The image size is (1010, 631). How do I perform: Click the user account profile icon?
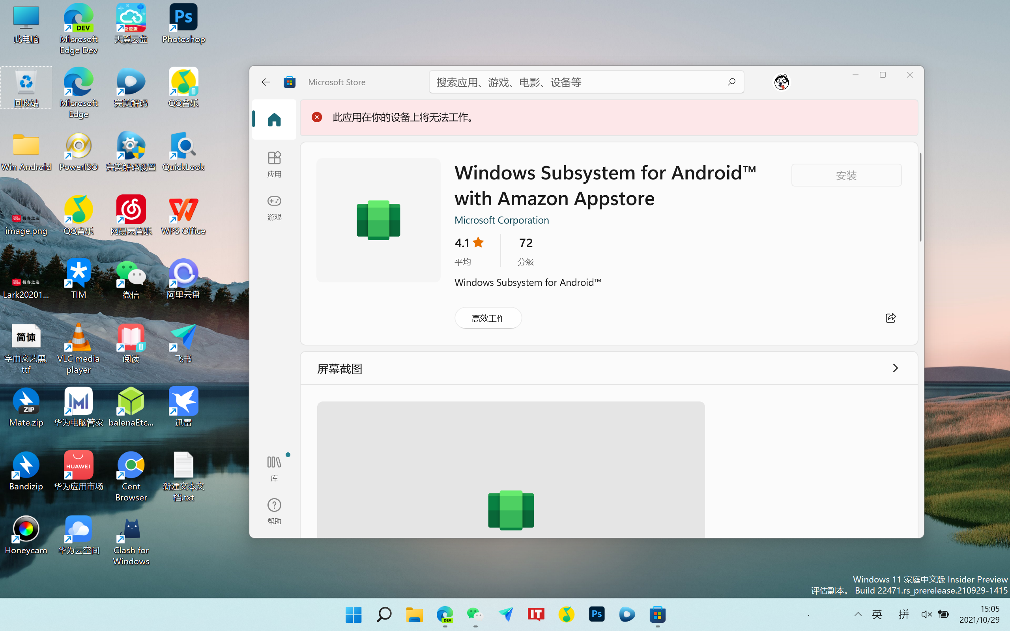782,81
